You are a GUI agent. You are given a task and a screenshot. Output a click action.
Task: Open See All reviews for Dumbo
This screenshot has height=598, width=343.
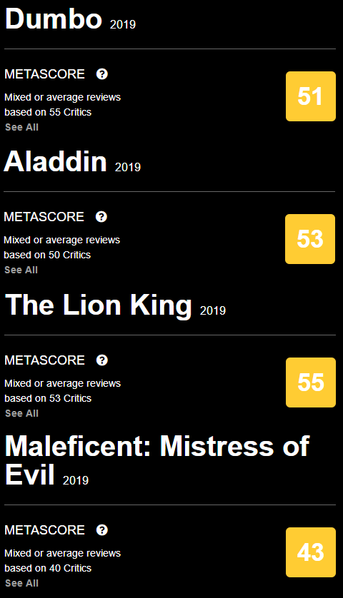[x=21, y=127]
